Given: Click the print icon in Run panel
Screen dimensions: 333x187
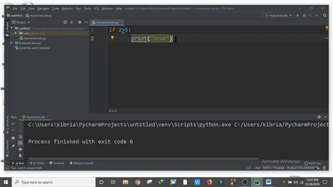Looking at the screenshot, I should pyautogui.click(x=20, y=149).
